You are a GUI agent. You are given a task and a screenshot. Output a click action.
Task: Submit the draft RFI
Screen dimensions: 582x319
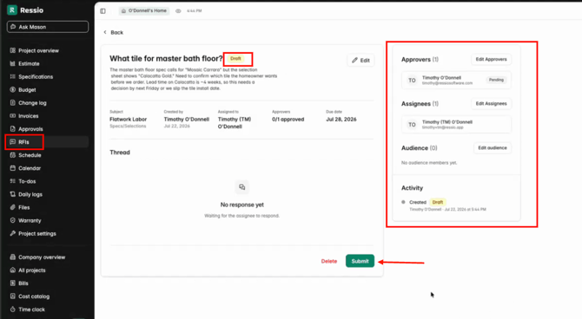pos(360,261)
